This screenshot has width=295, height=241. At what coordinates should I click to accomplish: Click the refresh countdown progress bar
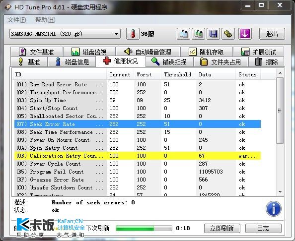(x=144, y=228)
